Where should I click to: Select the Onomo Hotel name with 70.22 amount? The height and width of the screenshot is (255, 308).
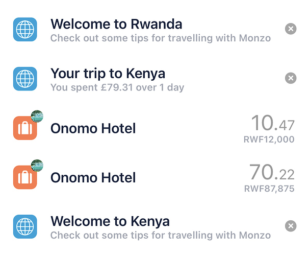tap(93, 177)
